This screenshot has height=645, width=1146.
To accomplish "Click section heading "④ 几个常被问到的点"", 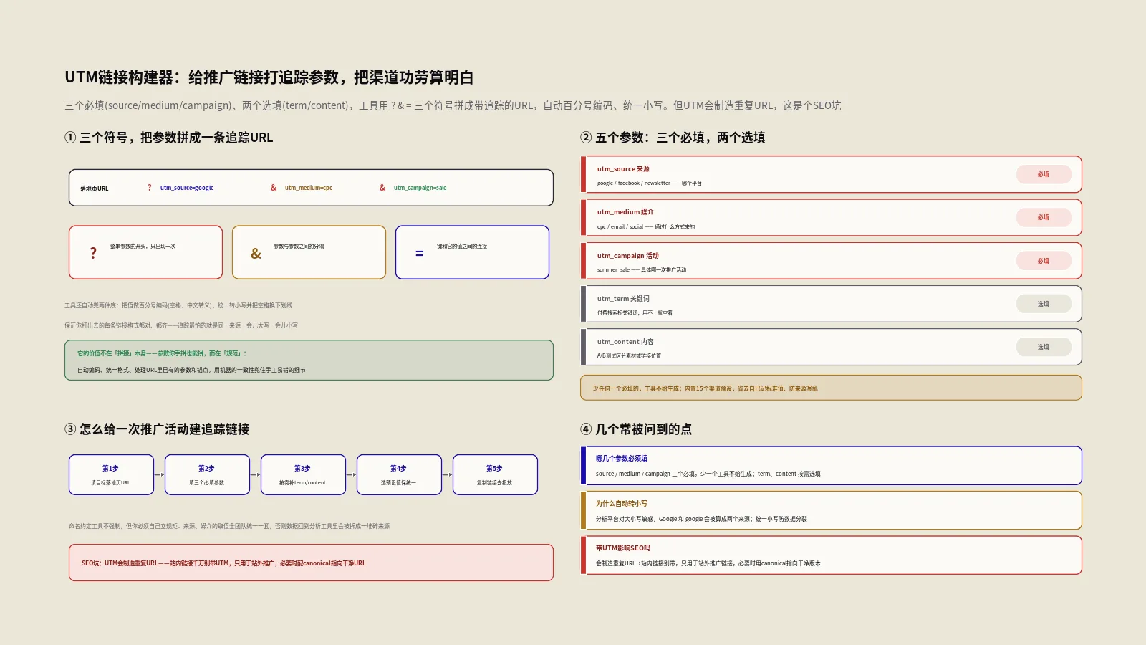I will [x=636, y=429].
